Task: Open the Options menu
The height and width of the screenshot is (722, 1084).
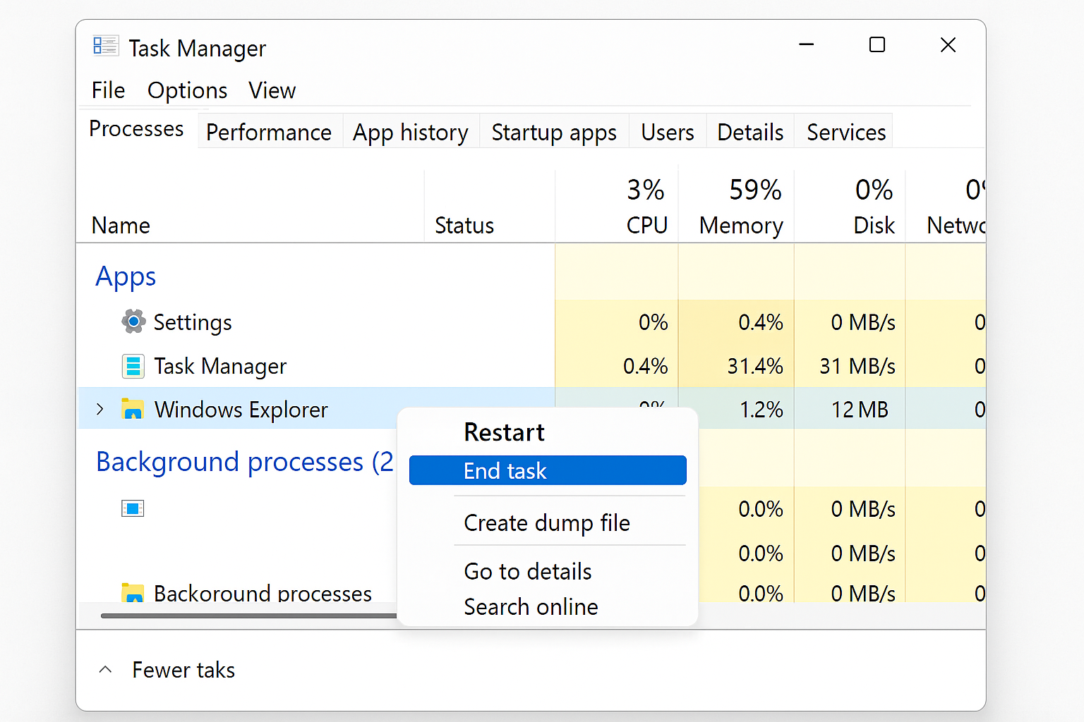Action: click(187, 90)
